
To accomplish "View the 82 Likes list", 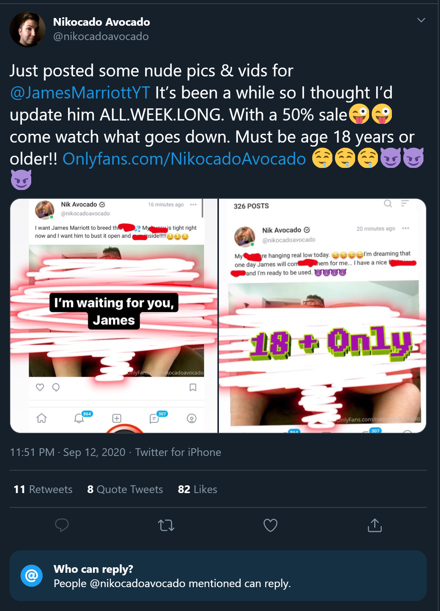I will (197, 489).
